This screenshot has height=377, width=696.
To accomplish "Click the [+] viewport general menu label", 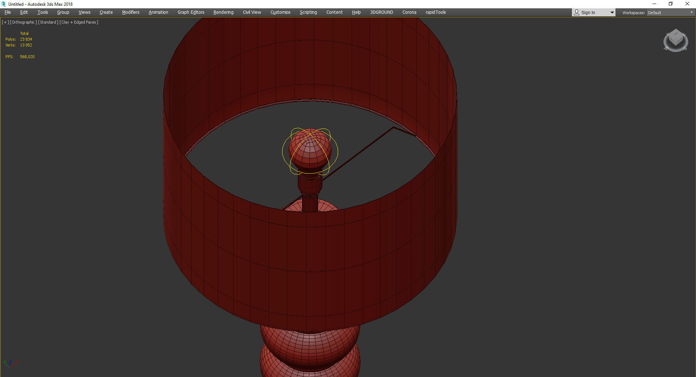I will pyautogui.click(x=5, y=22).
